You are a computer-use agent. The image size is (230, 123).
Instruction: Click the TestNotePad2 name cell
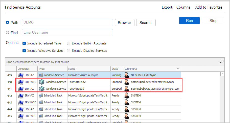coord(89,82)
